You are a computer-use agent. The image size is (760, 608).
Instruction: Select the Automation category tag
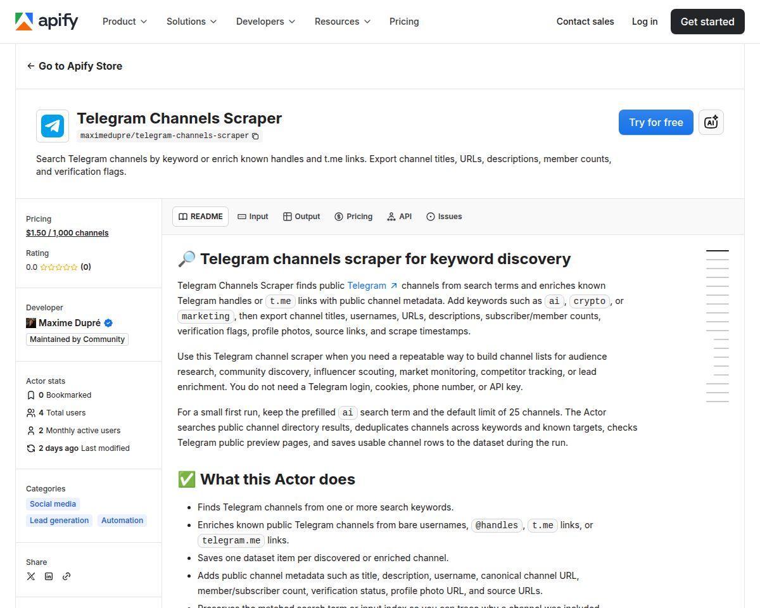(122, 521)
